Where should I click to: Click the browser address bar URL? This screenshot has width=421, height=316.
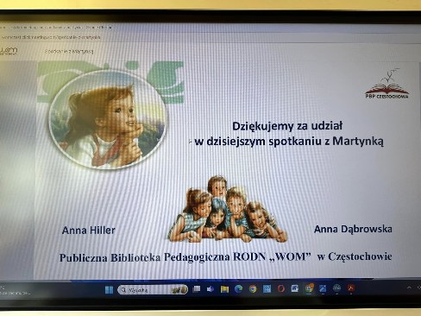(x=52, y=37)
